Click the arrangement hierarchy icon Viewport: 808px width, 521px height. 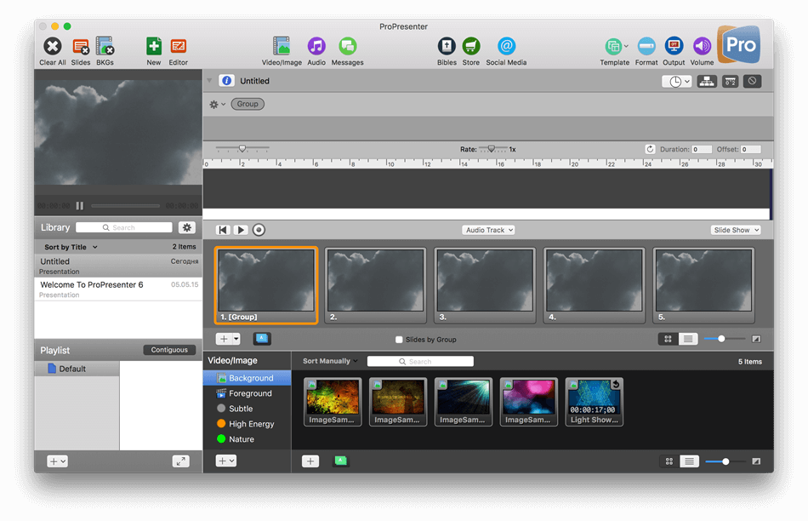(x=707, y=82)
